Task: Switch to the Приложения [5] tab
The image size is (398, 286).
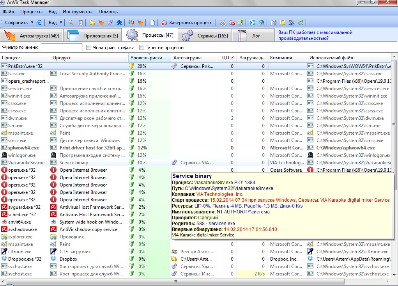Action: (x=92, y=36)
